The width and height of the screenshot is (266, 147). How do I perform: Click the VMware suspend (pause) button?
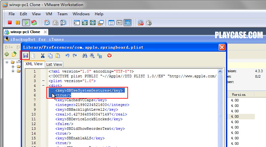[x=18, y=23]
